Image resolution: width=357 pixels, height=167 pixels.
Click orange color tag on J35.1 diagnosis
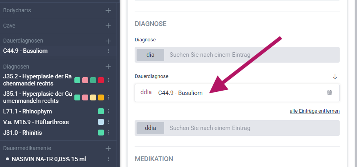click(101, 97)
